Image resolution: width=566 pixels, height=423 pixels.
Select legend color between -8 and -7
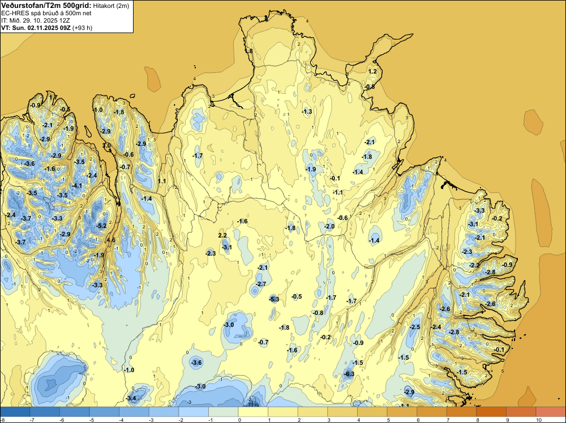tap(15, 412)
